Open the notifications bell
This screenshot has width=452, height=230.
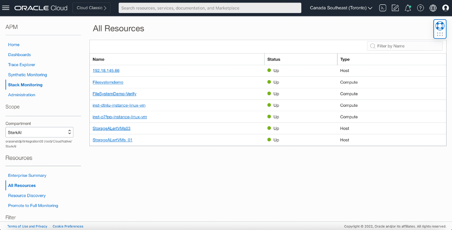pos(408,8)
